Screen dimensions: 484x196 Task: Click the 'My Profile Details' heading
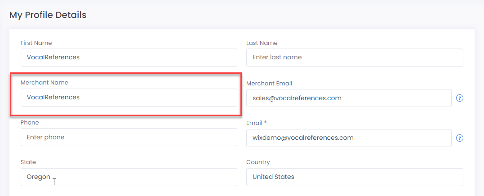[48, 15]
